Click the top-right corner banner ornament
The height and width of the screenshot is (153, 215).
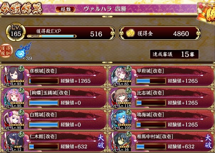click(x=206, y=12)
